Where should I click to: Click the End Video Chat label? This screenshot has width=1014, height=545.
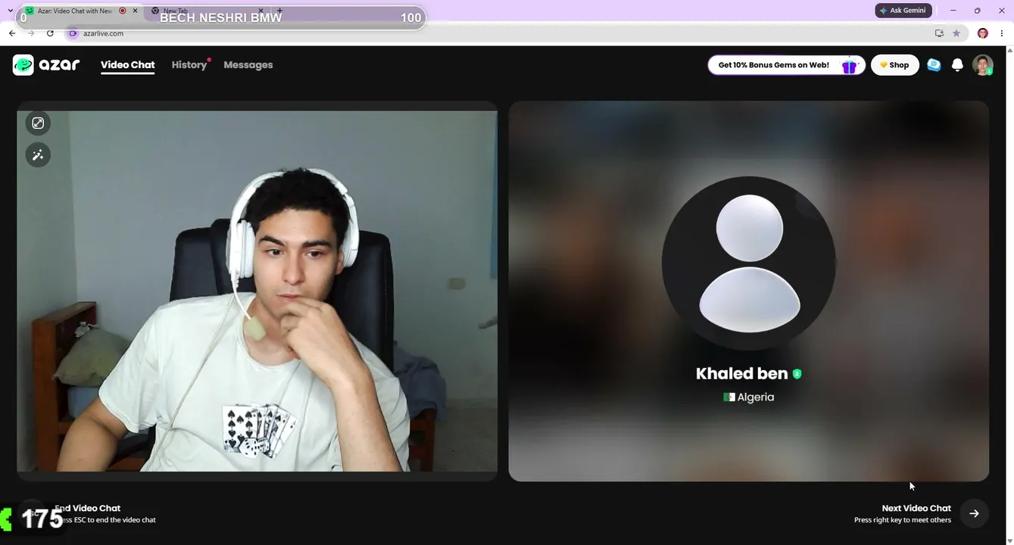pos(87,508)
